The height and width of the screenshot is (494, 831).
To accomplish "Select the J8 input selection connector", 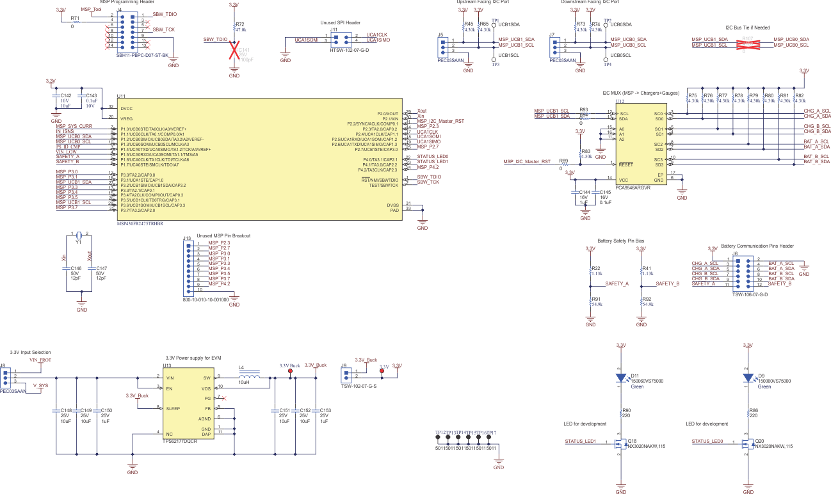I will (4, 377).
